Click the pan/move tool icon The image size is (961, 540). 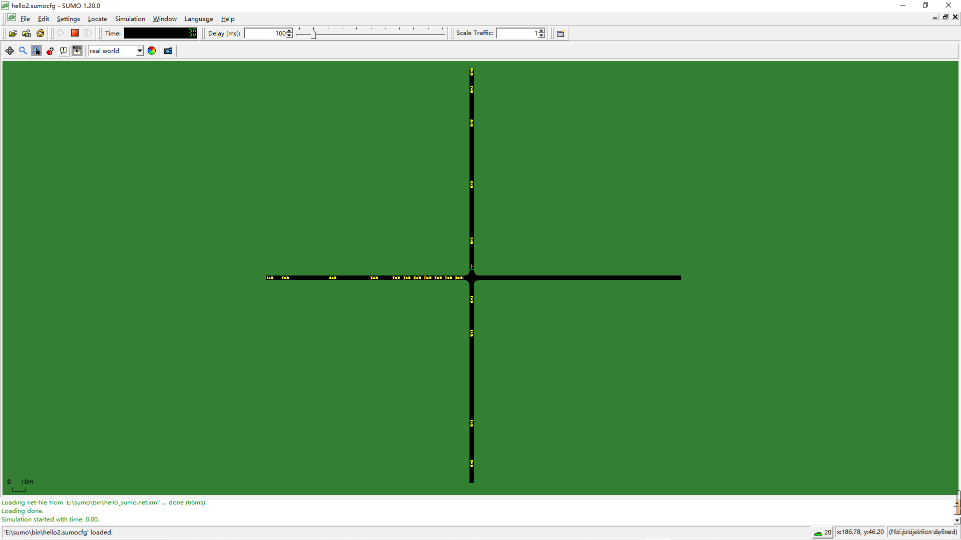coord(10,51)
